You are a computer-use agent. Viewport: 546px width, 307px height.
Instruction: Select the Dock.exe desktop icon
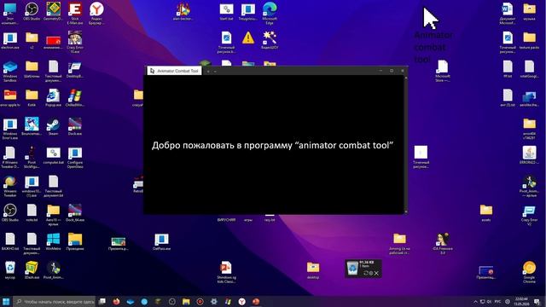(x=75, y=127)
